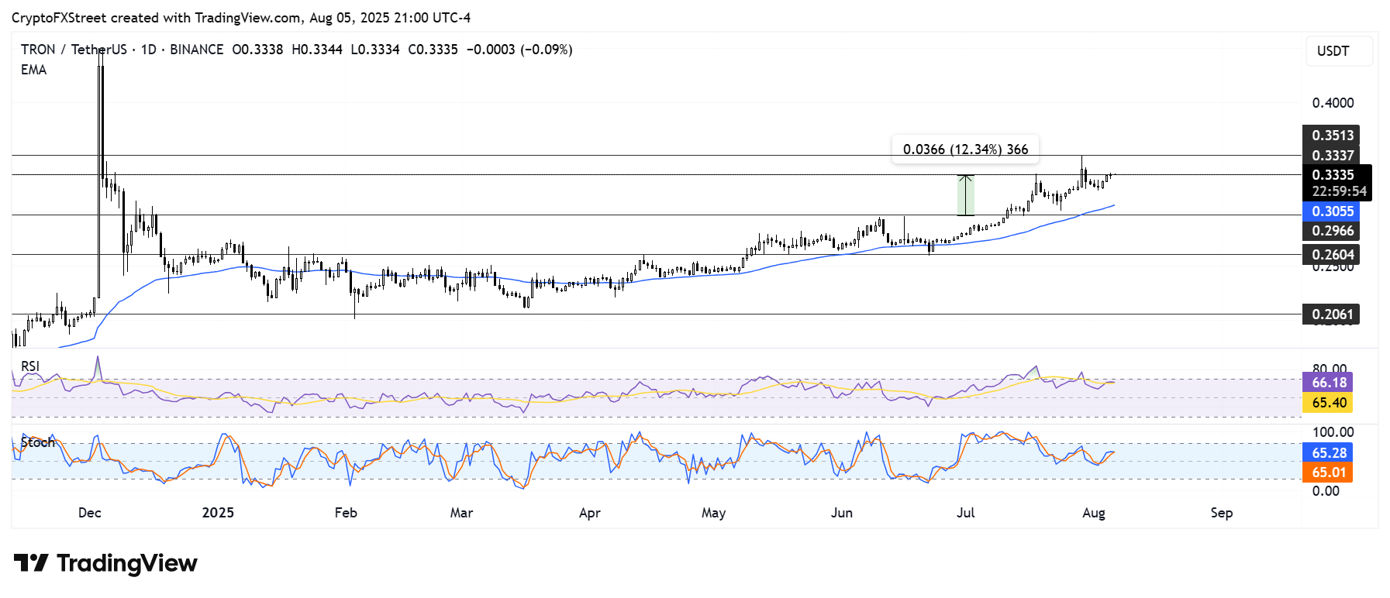Click the 0.3513 resistance price label
The image size is (1390, 598).
point(1332,136)
